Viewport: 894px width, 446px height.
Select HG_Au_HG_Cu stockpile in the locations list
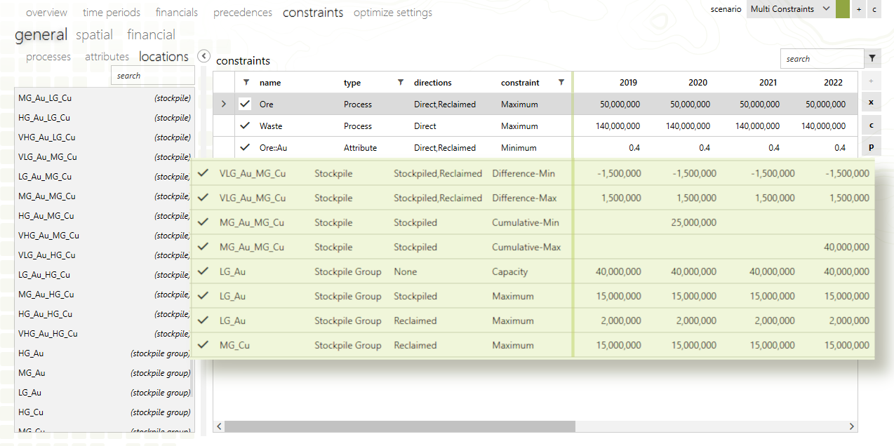[102, 313]
